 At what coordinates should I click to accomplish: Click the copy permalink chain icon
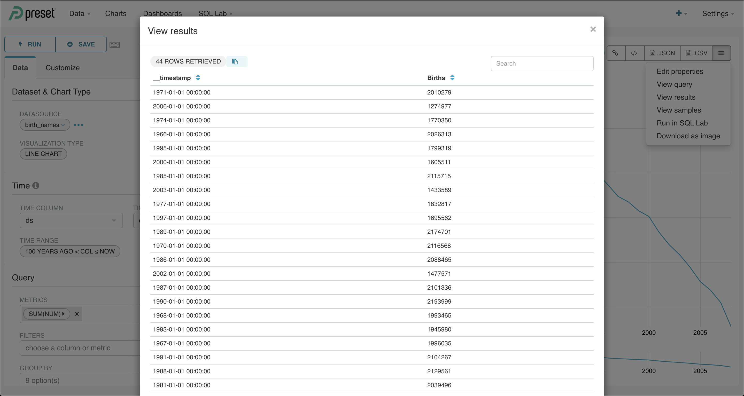tap(615, 53)
